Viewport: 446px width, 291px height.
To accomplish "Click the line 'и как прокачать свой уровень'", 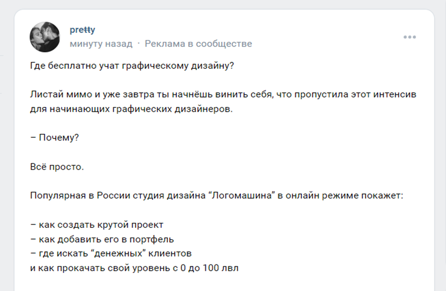I will click(x=134, y=268).
